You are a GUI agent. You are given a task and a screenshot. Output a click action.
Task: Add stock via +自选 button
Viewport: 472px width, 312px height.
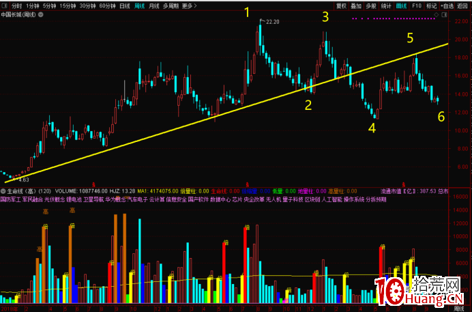(x=447, y=5)
